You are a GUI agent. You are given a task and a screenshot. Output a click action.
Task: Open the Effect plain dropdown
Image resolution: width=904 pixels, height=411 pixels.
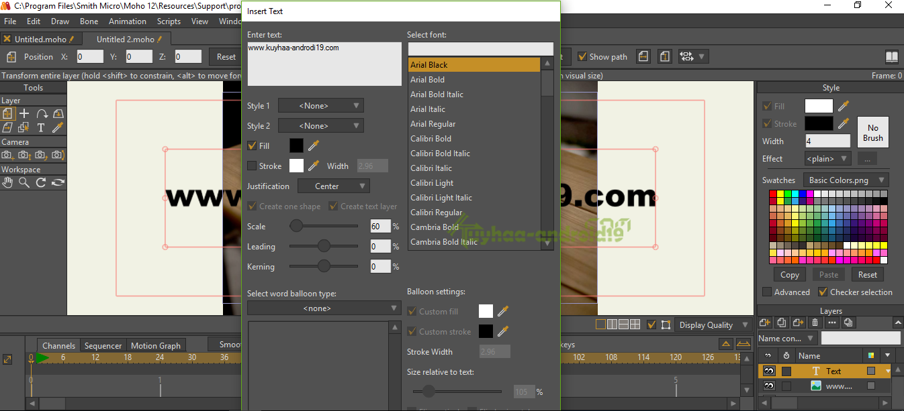point(828,159)
